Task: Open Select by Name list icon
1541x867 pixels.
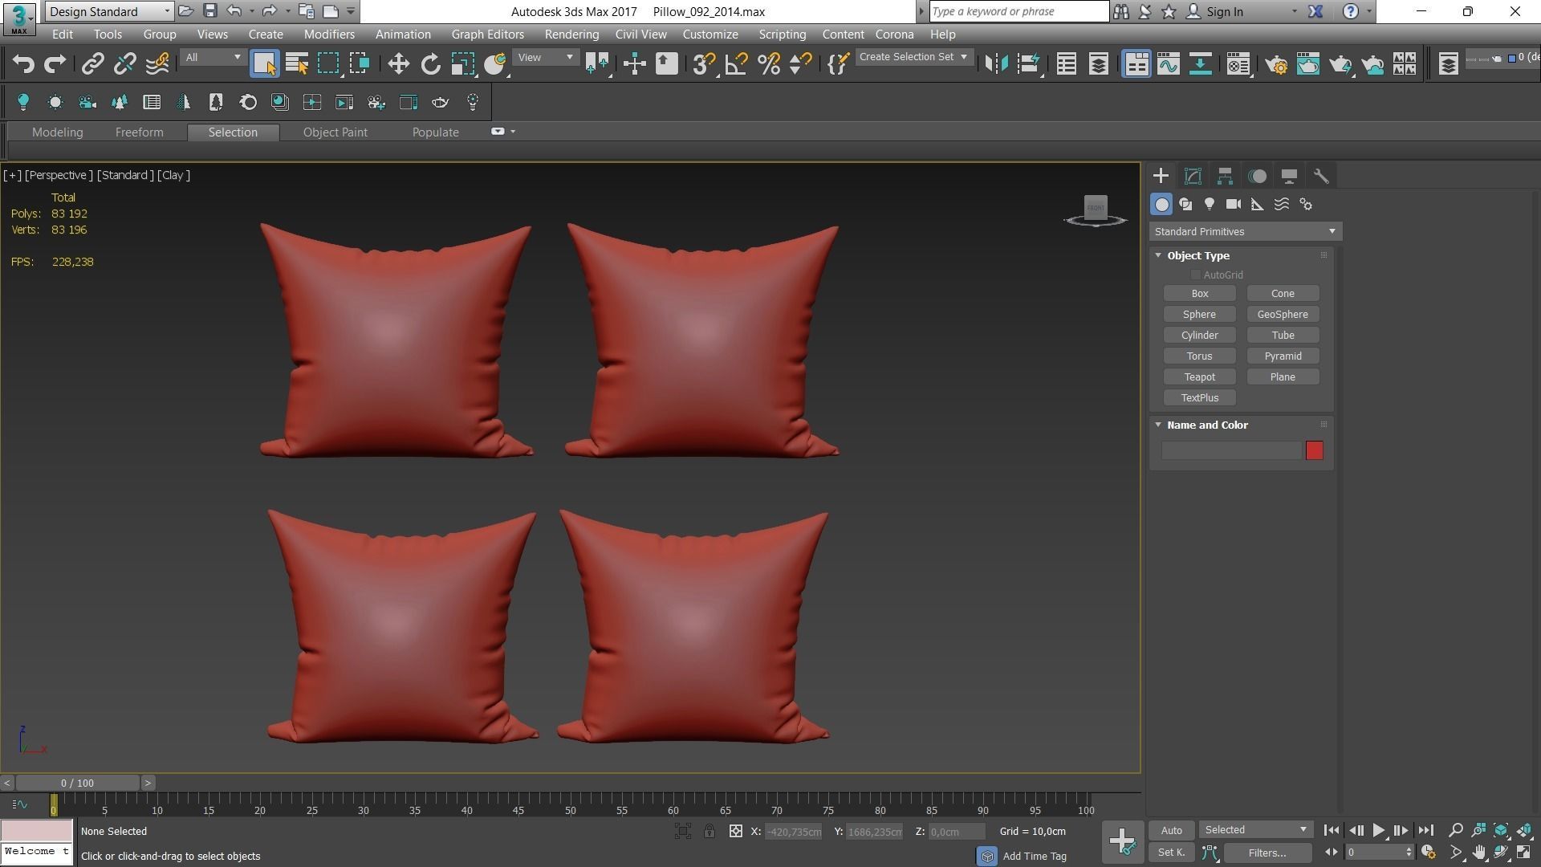Action: (x=297, y=64)
